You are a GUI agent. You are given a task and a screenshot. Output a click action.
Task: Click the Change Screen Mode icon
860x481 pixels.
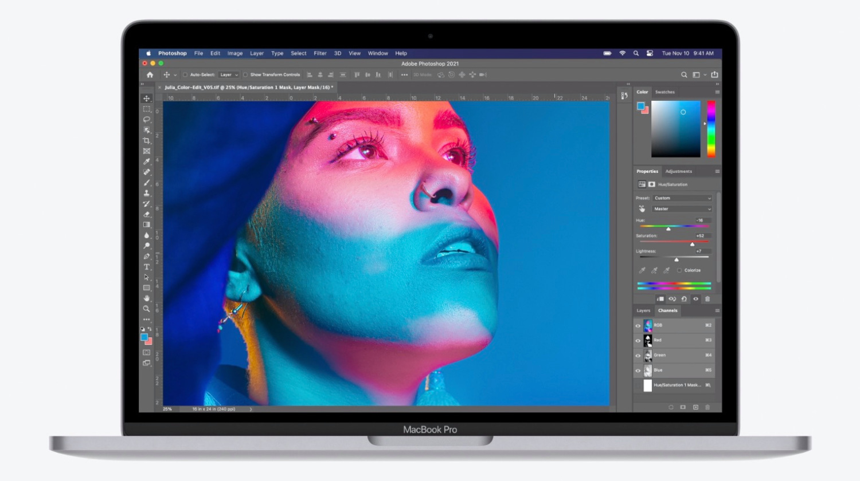click(147, 363)
